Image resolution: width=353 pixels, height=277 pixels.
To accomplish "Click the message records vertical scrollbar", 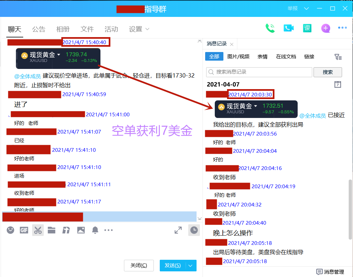I will click(350, 209).
